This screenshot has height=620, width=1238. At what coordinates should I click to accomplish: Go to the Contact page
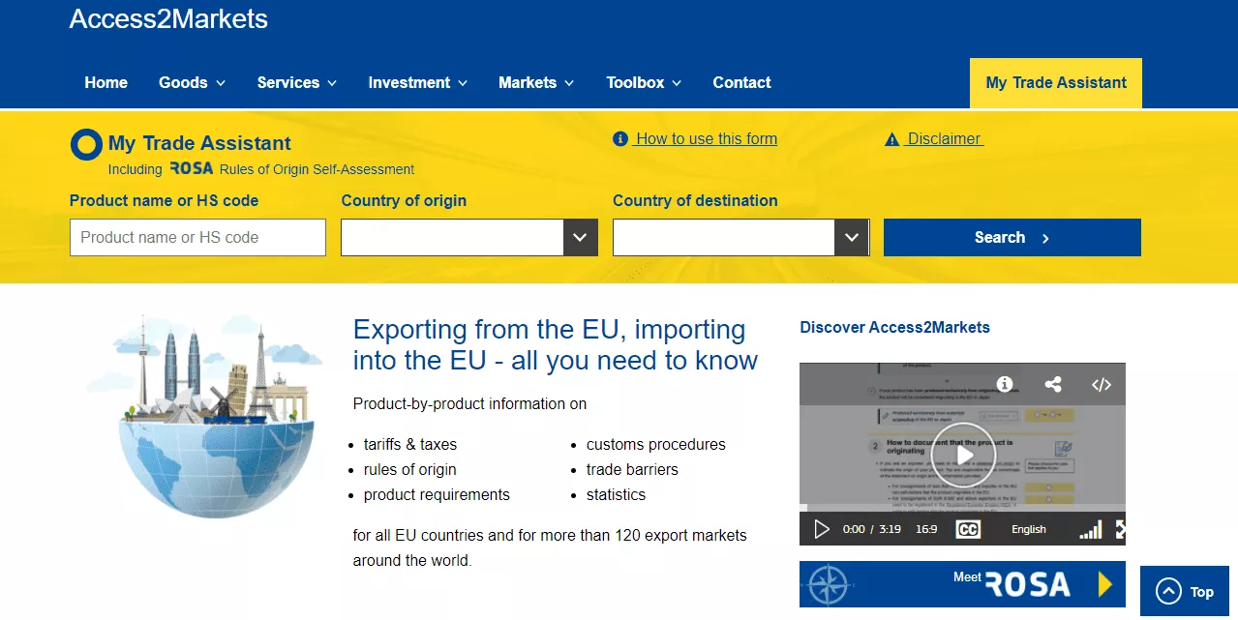coord(741,83)
